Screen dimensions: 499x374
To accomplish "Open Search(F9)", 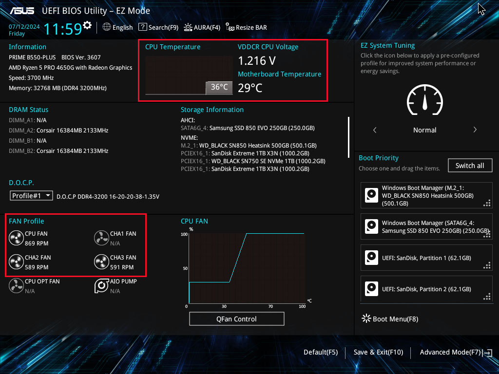I will (158, 27).
